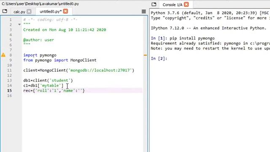This screenshot has height=152, width=270.
Task: Click the file path label above the editor
Action: (40, 4)
